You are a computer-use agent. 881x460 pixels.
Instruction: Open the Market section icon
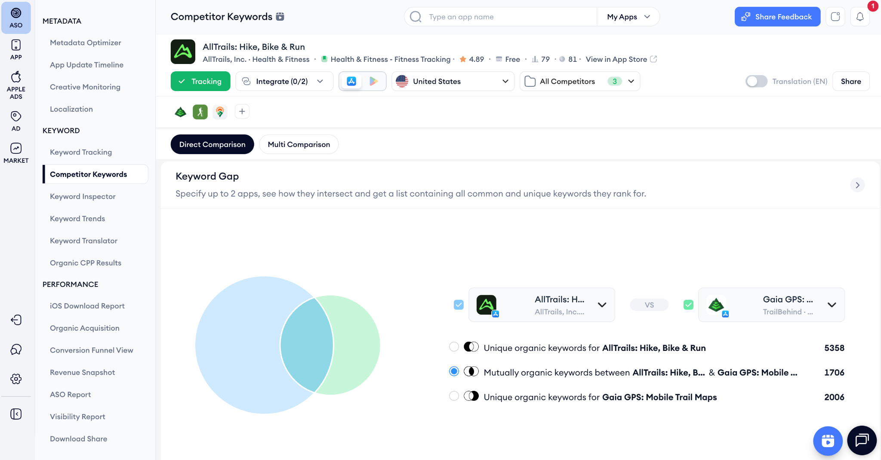[16, 153]
